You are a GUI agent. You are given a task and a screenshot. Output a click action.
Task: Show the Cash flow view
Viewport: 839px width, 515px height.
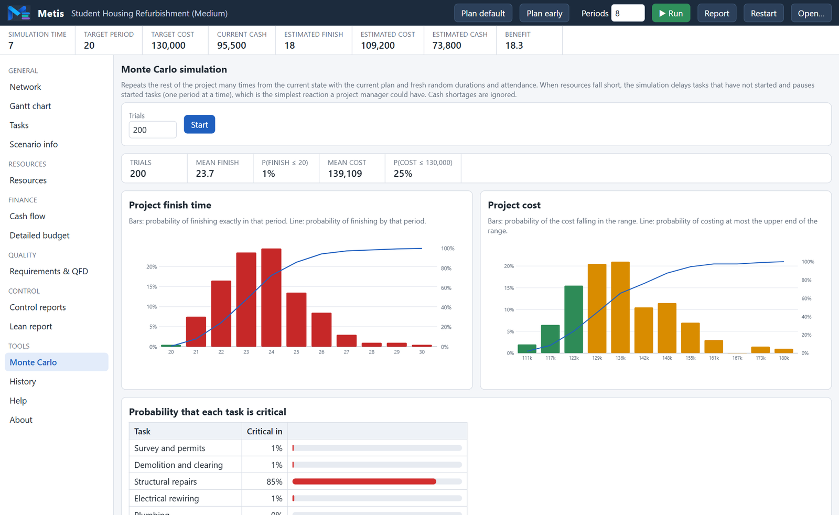point(57,216)
